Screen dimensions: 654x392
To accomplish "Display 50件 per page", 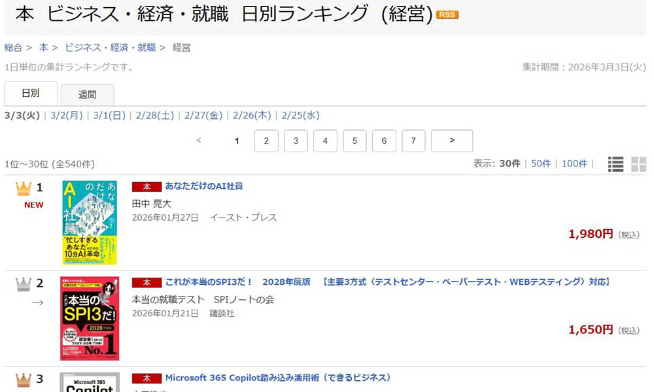I will pyautogui.click(x=541, y=164).
